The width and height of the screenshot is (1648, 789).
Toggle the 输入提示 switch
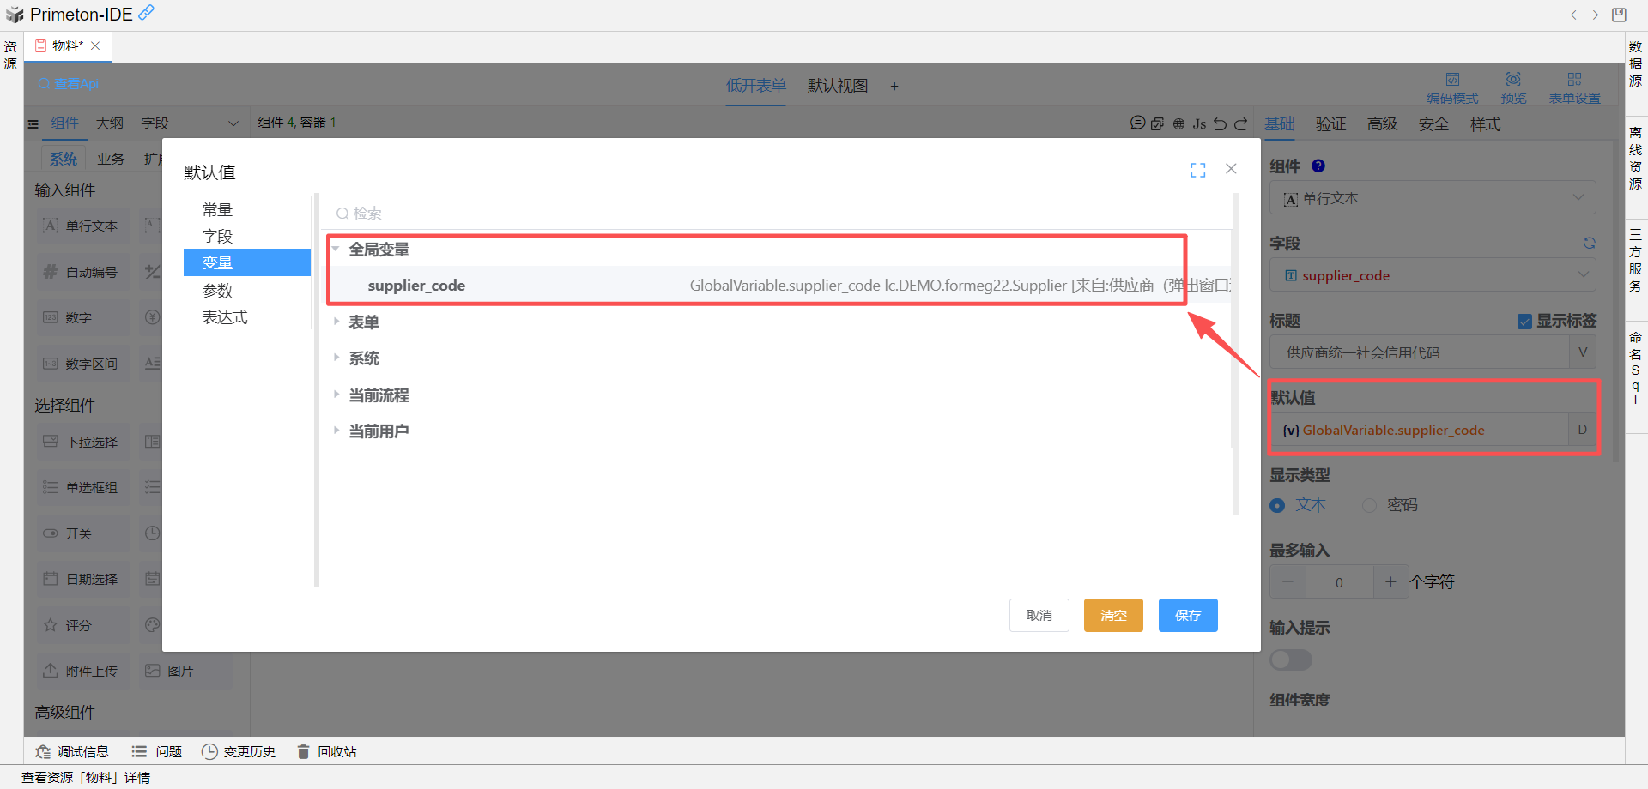coord(1290,660)
